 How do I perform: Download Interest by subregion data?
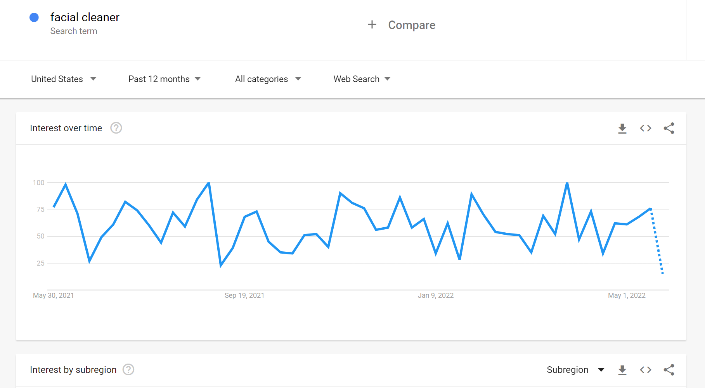(x=622, y=370)
